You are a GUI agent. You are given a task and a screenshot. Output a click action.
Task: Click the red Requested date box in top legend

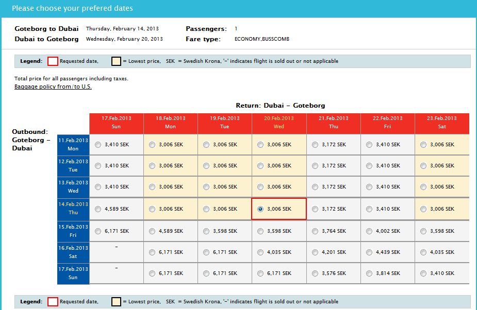(x=53, y=61)
